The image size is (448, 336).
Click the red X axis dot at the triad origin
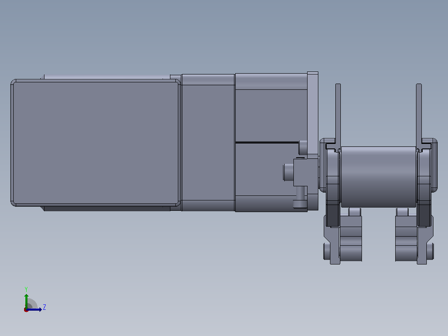tap(26, 310)
